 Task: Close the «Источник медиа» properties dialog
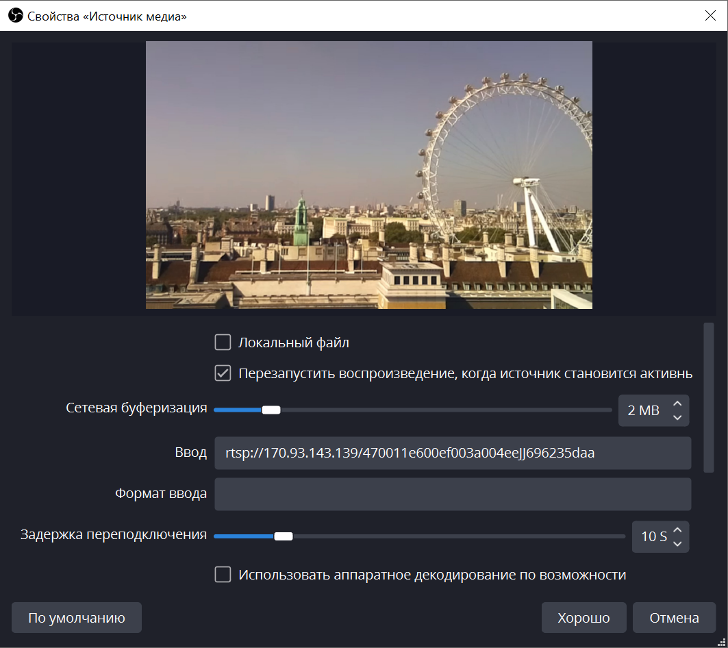[710, 16]
